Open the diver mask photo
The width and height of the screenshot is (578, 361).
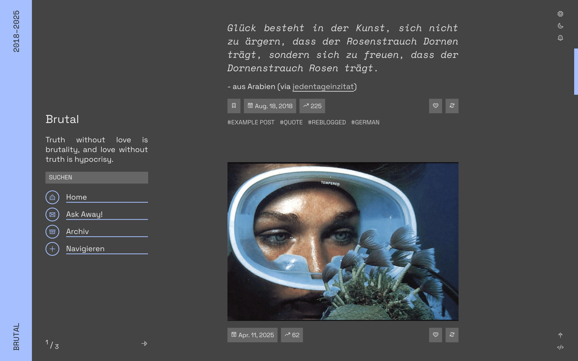[x=343, y=242]
